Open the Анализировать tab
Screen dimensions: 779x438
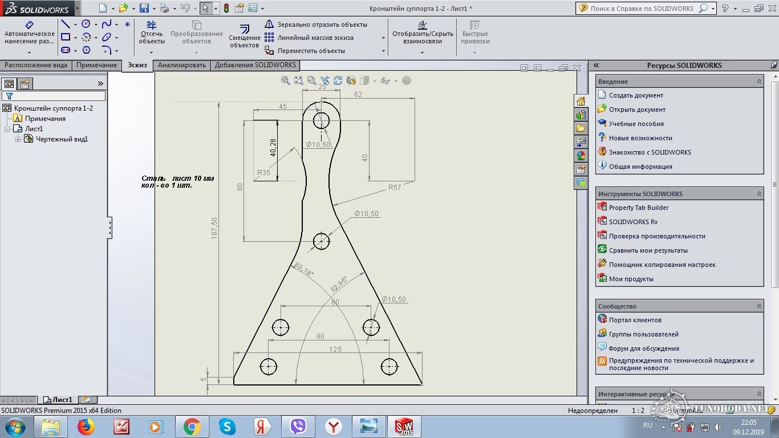181,65
